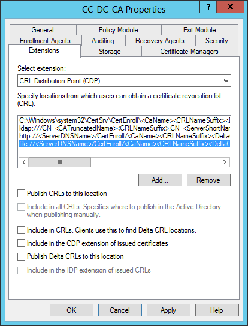
Task: Enable Publish Delta CRLs to this location
Action: [x=21, y=256]
